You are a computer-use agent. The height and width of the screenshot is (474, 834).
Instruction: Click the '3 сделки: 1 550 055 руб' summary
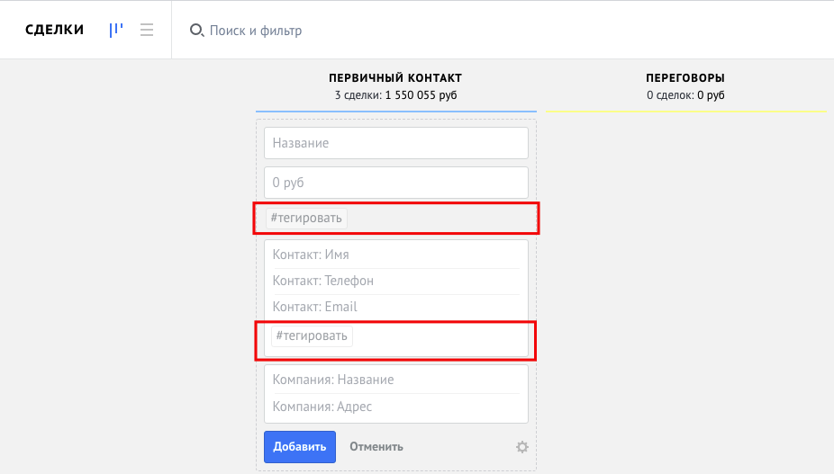point(395,95)
